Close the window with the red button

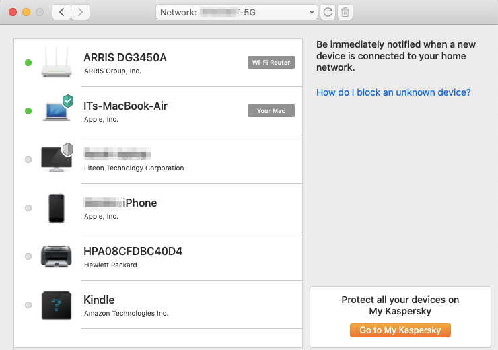13,12
